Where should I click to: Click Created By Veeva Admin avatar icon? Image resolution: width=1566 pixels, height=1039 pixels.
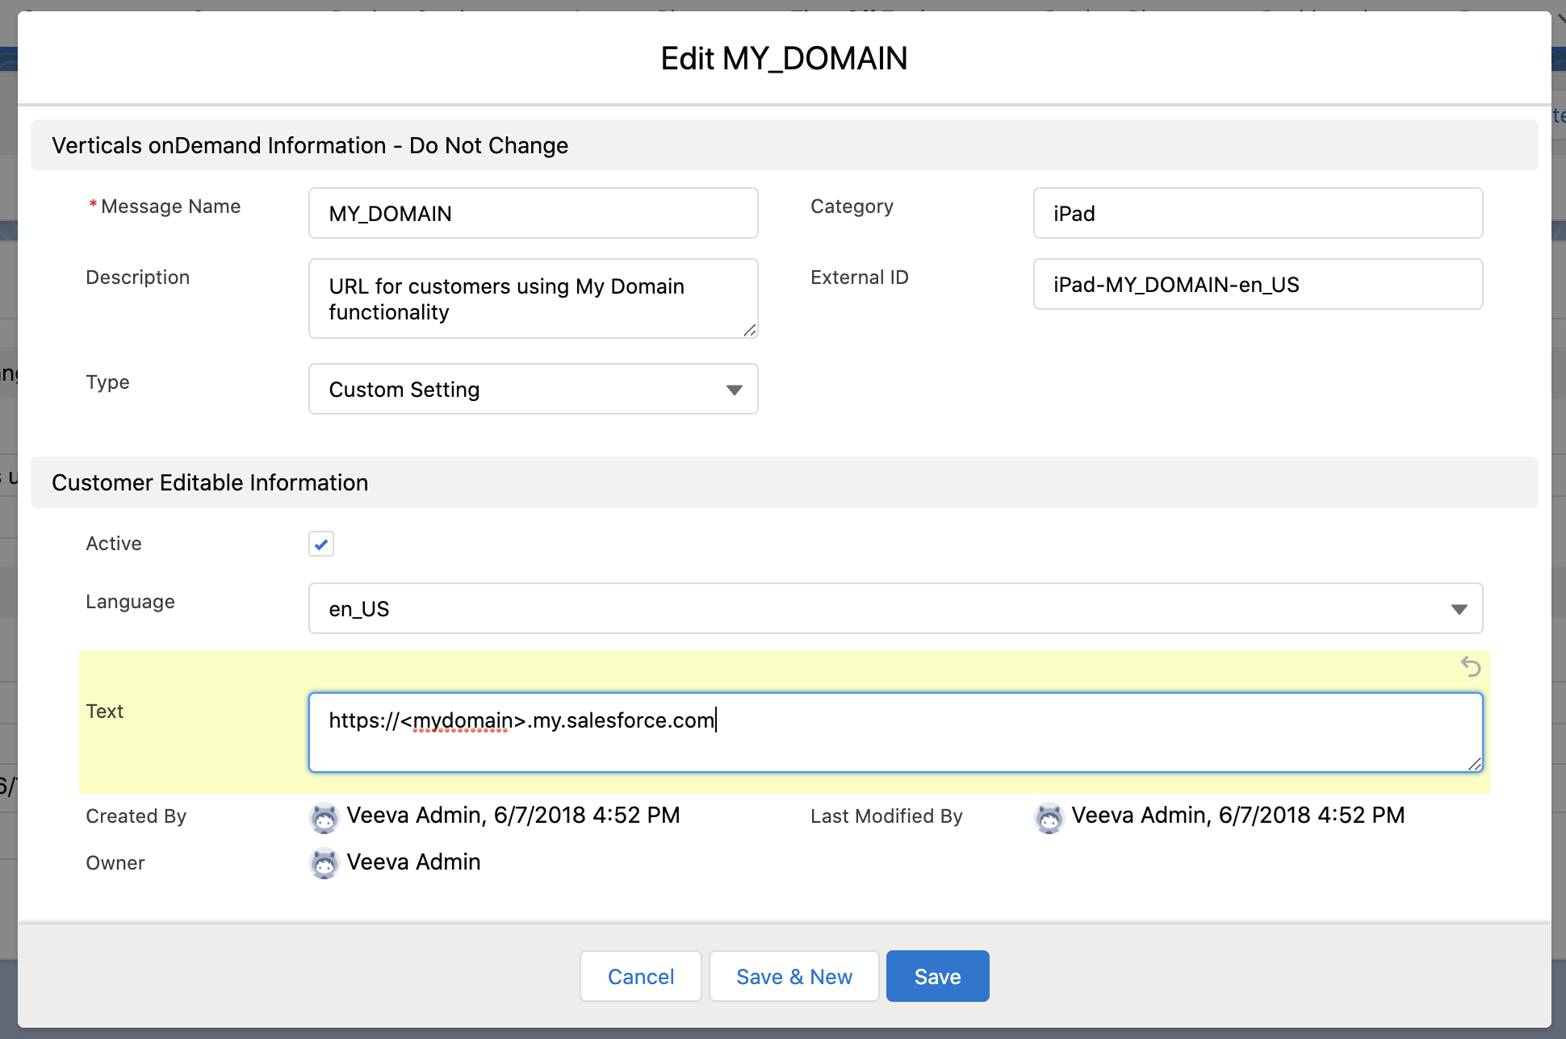[325, 817]
